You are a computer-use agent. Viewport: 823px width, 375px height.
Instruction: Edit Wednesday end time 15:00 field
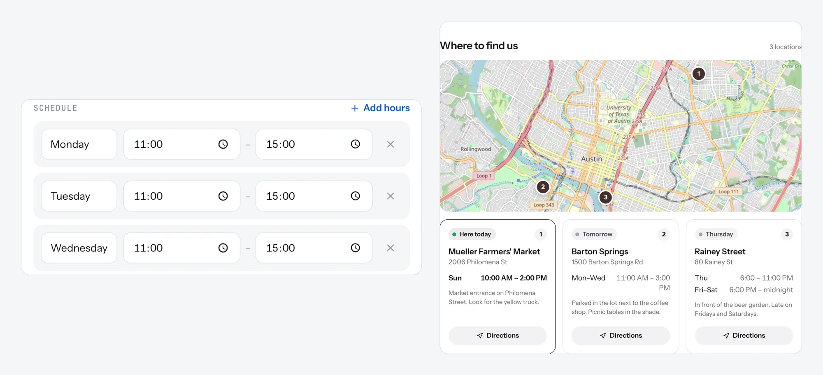(314, 248)
